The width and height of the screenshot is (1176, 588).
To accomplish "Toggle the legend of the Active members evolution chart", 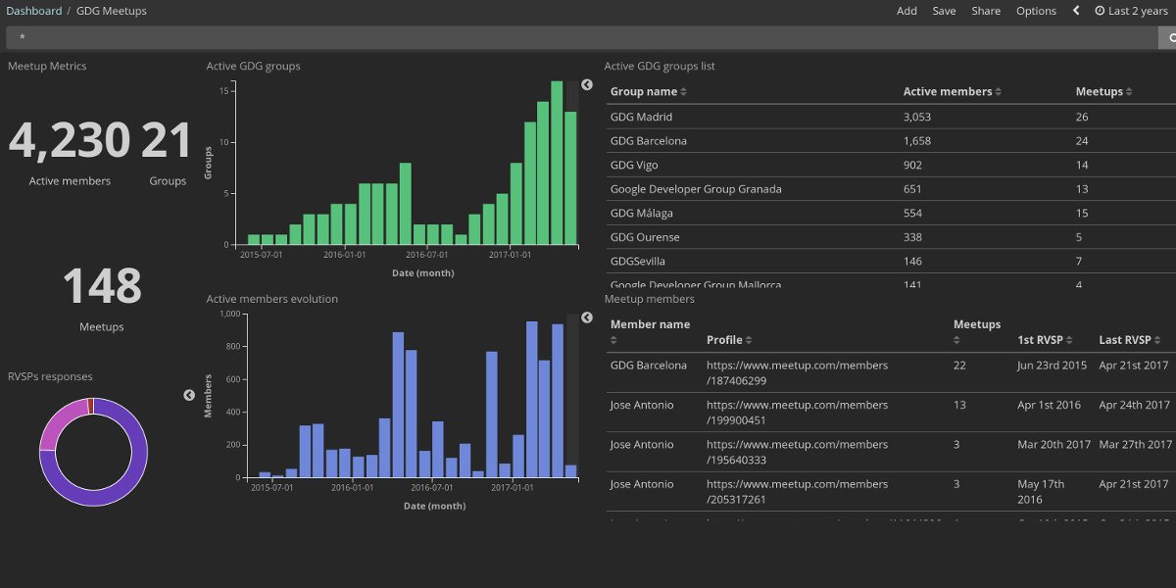I will pyautogui.click(x=587, y=318).
